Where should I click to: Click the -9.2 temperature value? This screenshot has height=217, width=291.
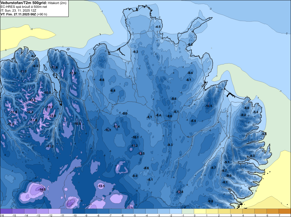[243, 115]
